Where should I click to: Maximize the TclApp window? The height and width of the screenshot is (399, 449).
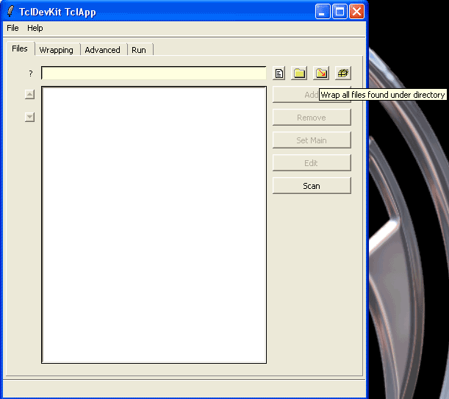click(x=340, y=12)
